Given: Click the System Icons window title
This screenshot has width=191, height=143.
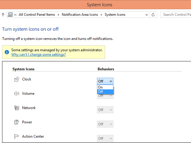Looking at the screenshot, I should pos(99,5).
